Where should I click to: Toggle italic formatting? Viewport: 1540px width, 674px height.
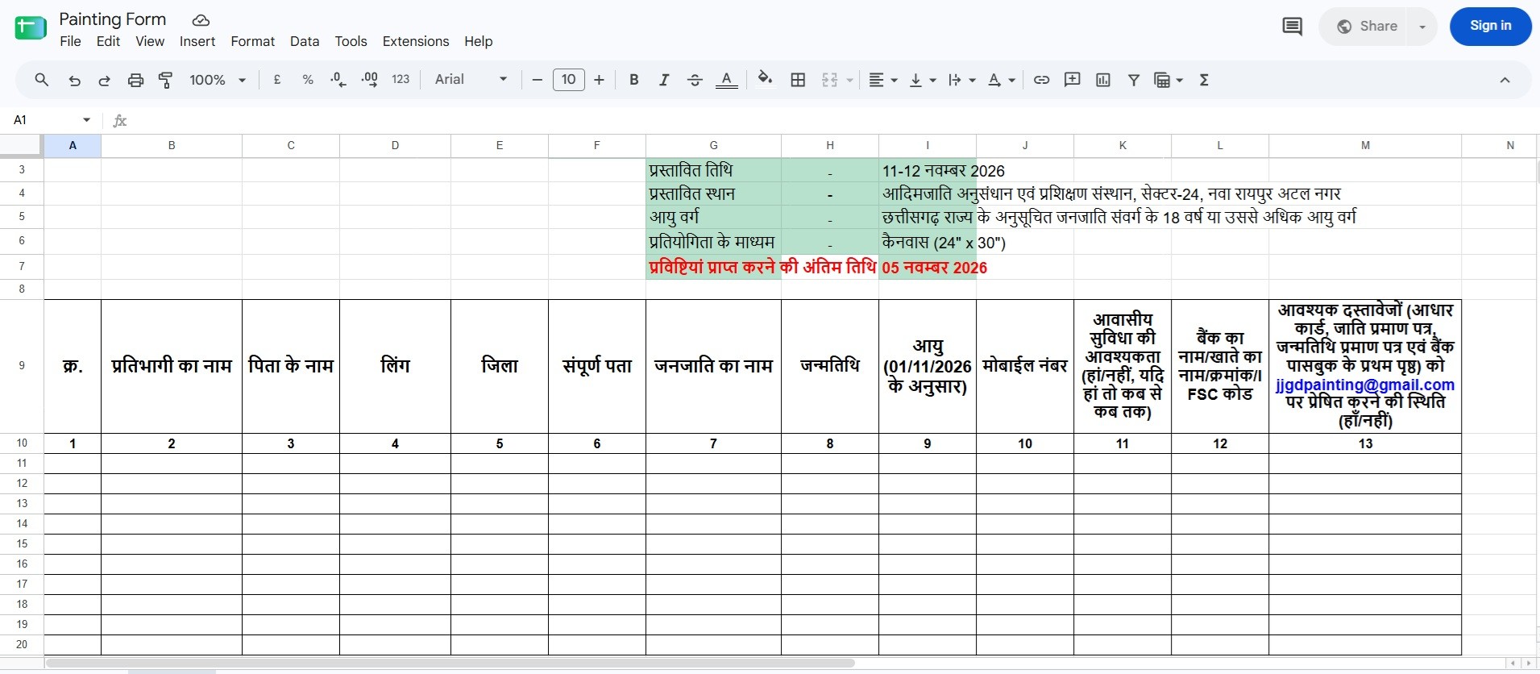click(x=664, y=80)
